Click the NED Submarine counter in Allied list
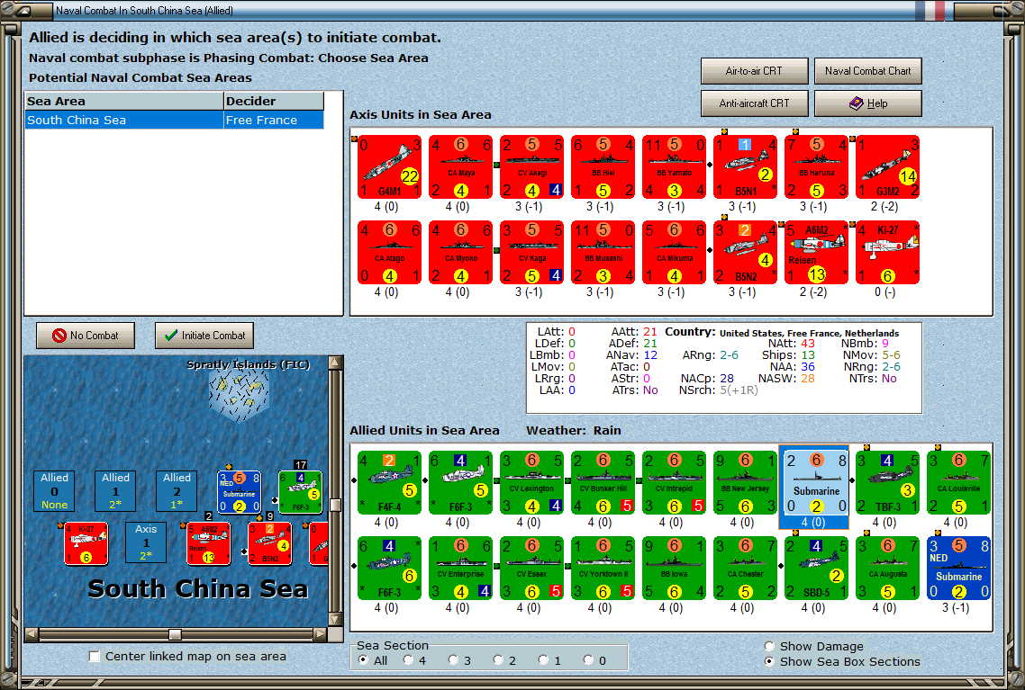The height and width of the screenshot is (690, 1025). tap(959, 568)
